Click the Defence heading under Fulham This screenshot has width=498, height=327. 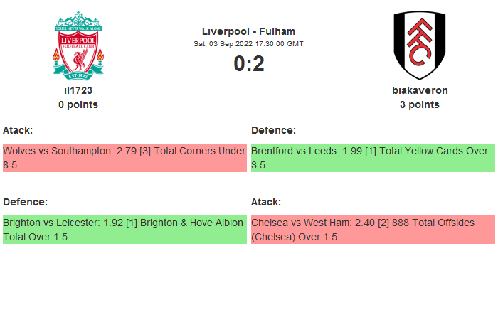273,130
